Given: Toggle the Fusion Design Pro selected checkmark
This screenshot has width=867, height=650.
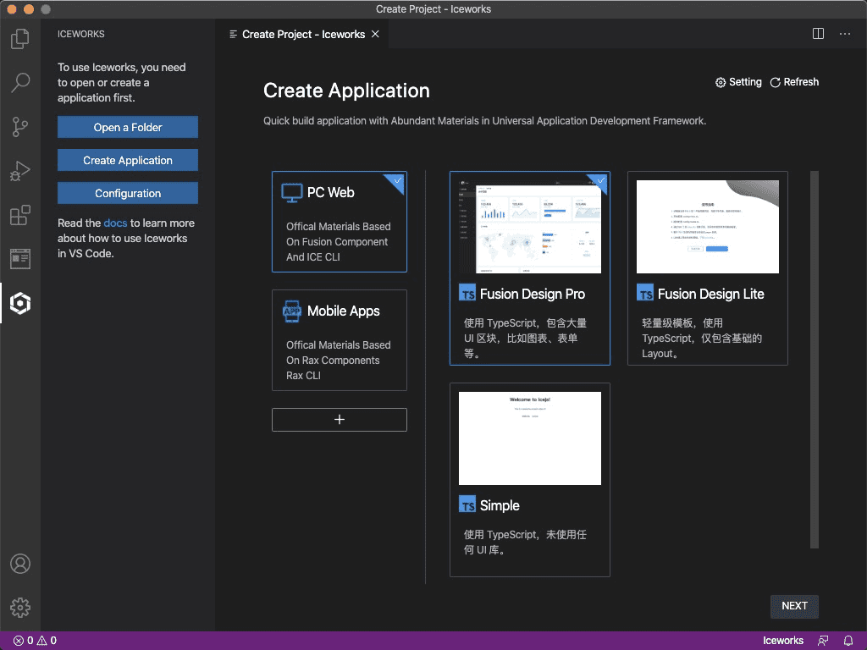Looking at the screenshot, I should (599, 182).
